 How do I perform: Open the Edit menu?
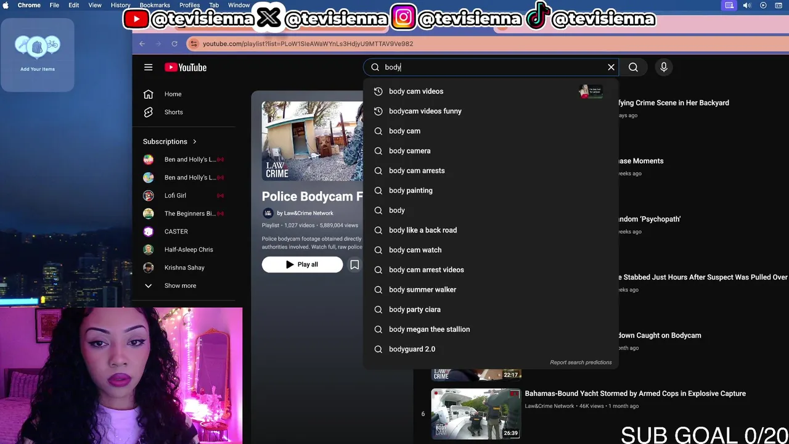coord(73,5)
